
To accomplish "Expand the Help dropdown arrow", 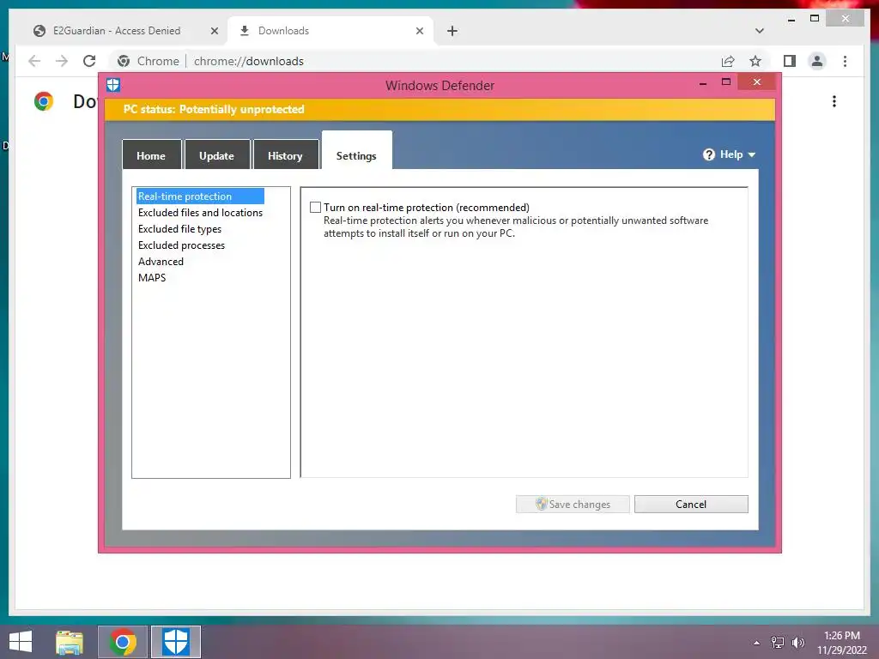I will [x=752, y=154].
